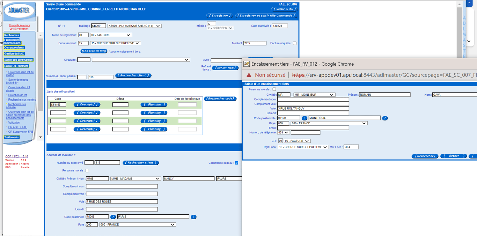Open Recherche sur numéro link
The height and width of the screenshot is (236, 477).
22,99
